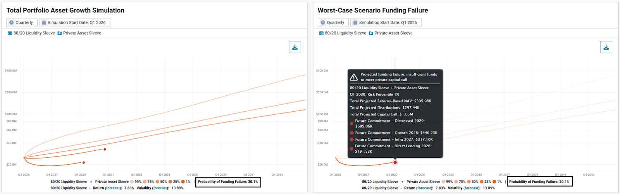Toggle 99% percentile legend in Growth Simulation panel
Image resolution: width=620 pixels, height=194 pixels.
[x=136, y=182]
